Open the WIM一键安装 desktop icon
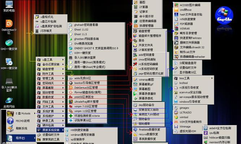The width and height of the screenshot is (241, 144). point(9,64)
